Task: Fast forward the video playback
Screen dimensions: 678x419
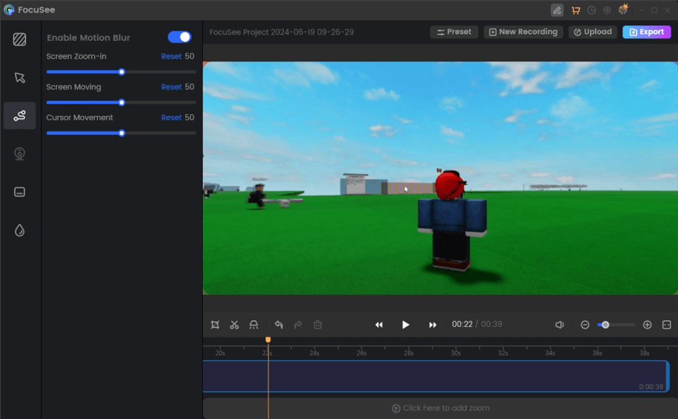Action: [x=433, y=325]
